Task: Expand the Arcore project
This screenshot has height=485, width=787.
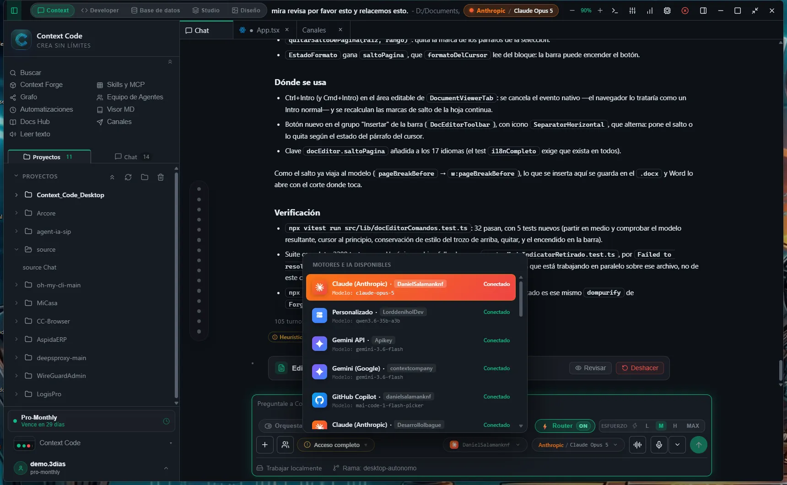Action: [16, 213]
